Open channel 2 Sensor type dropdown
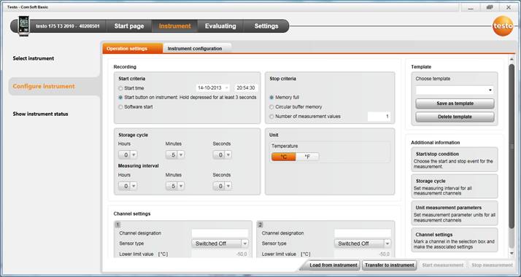The width and height of the screenshot is (521, 277). [x=363, y=243]
